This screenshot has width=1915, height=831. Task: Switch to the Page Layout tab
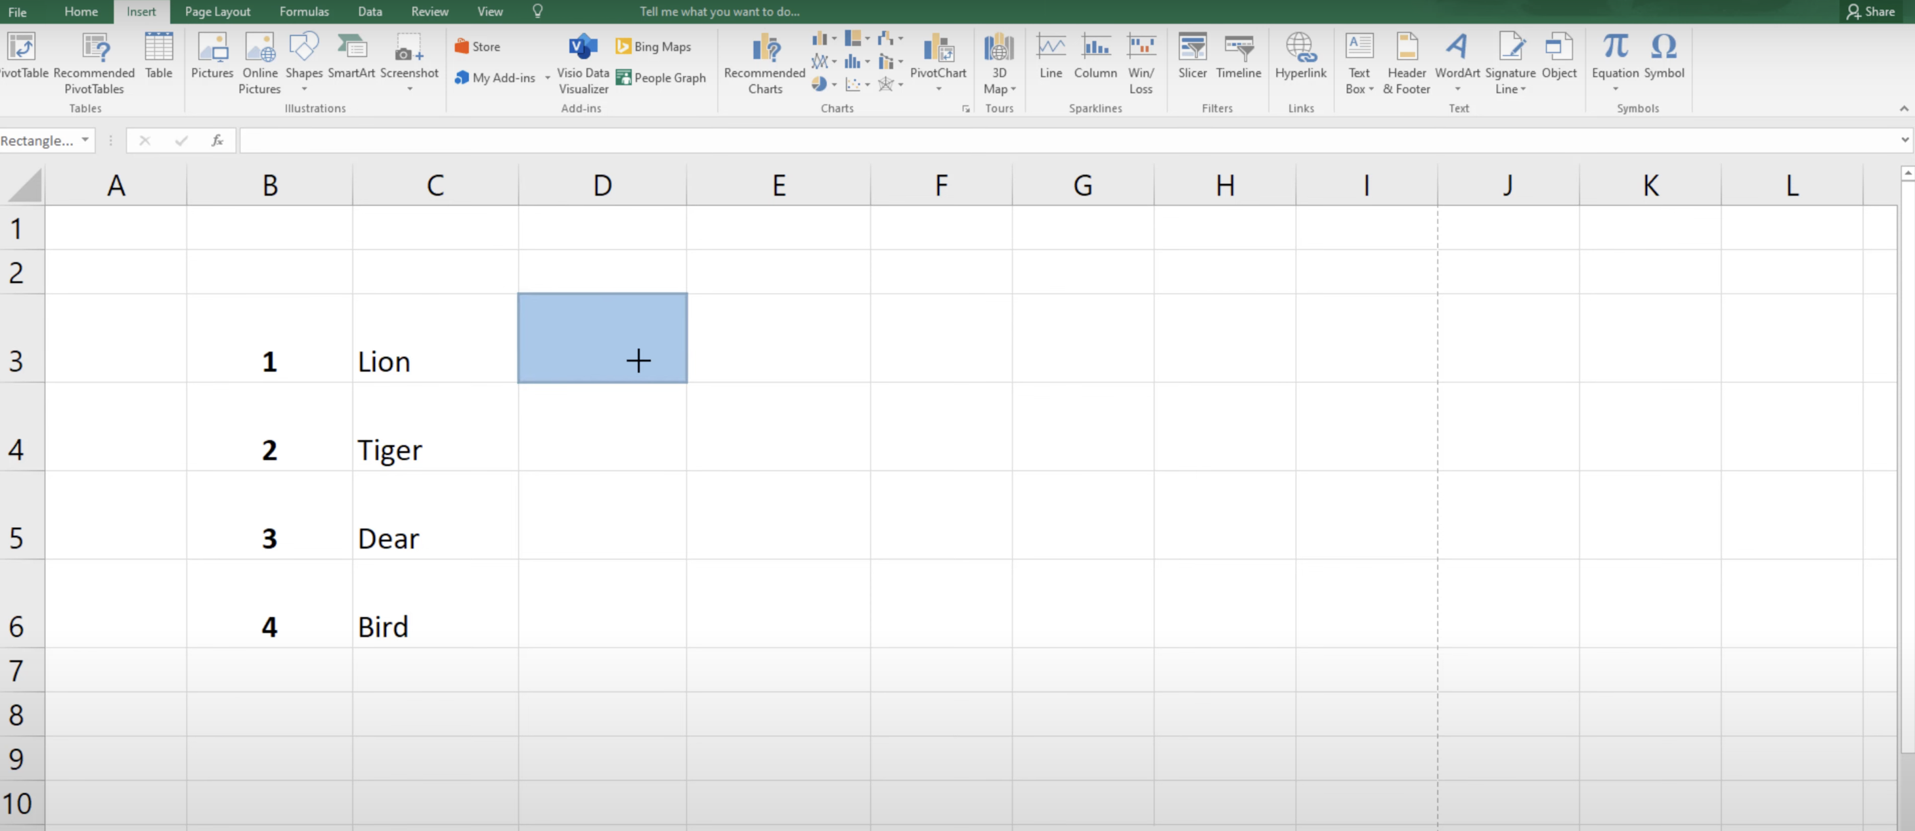(x=217, y=11)
